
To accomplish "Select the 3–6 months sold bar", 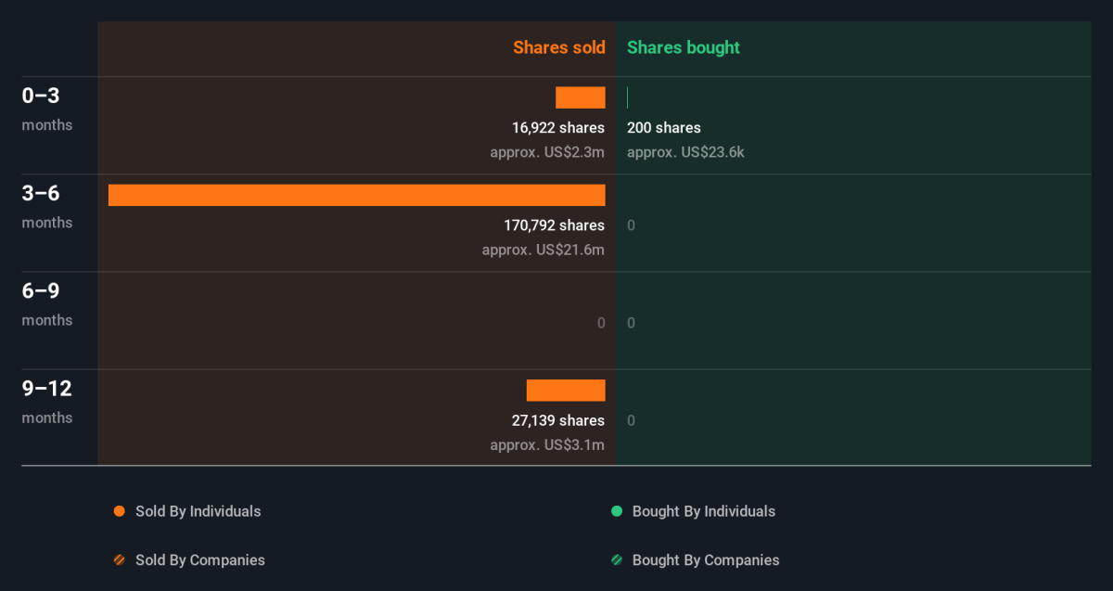I will pos(357,195).
